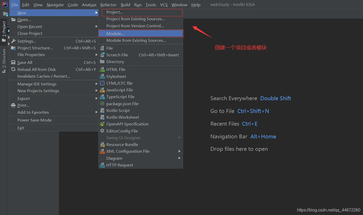Open the VCS menu
Image resolution: width=363 pixels, height=215 pixels.
tap(164, 5)
